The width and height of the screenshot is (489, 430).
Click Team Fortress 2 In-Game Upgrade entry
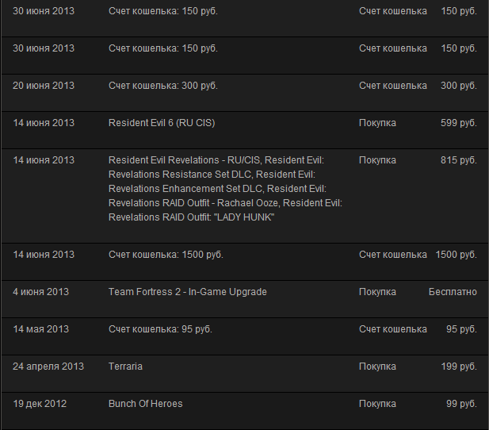pyautogui.click(x=187, y=292)
